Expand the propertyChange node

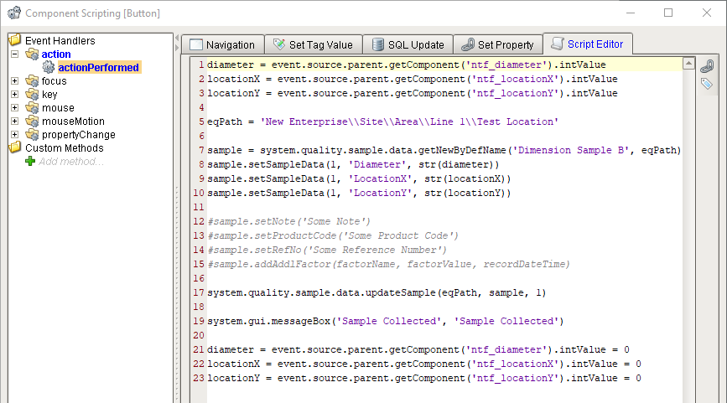coord(15,135)
